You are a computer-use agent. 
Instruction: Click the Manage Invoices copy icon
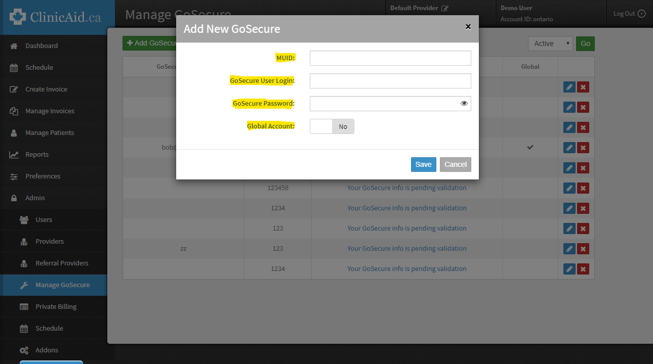14,111
